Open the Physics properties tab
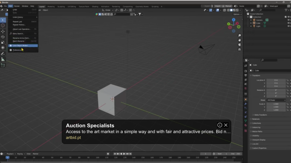 (x=246, y=112)
